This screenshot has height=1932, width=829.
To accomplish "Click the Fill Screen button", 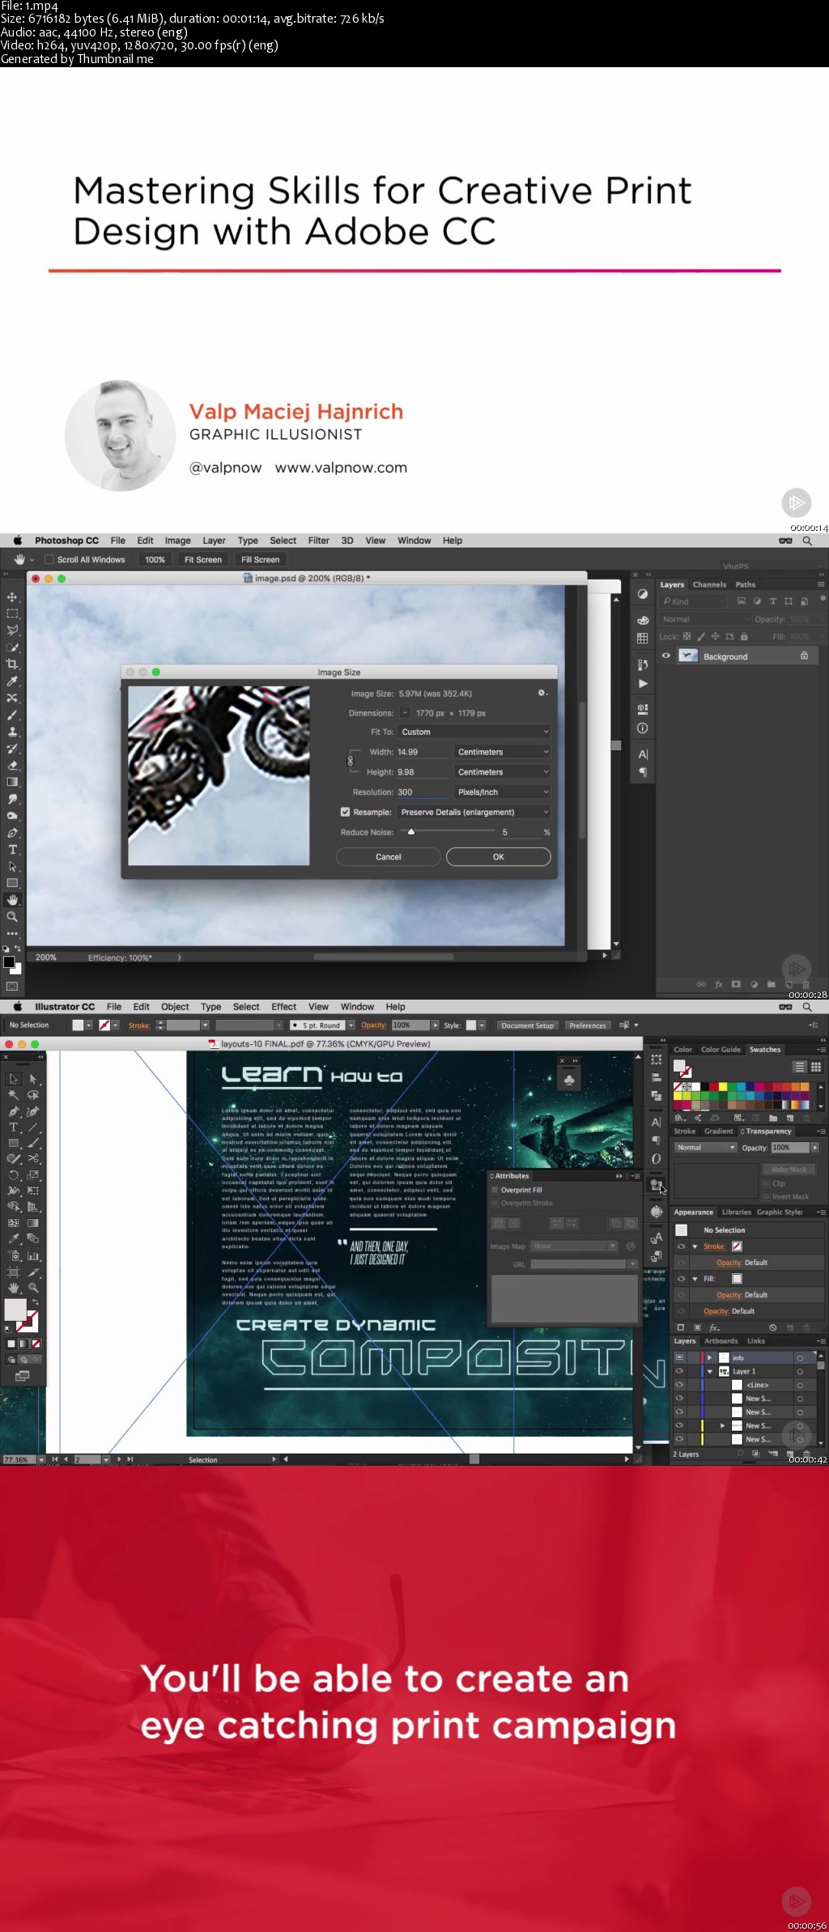I will click(x=260, y=559).
